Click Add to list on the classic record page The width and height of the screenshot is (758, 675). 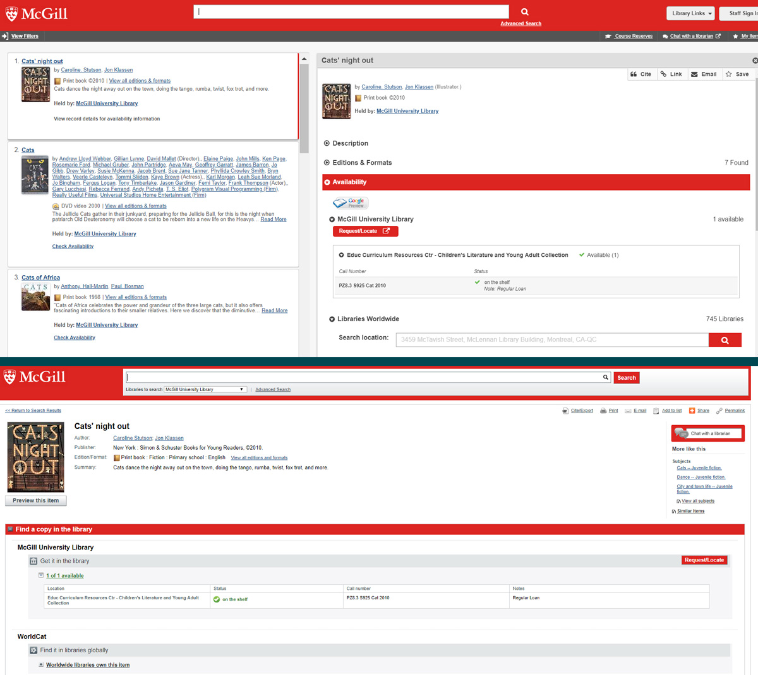tap(667, 411)
